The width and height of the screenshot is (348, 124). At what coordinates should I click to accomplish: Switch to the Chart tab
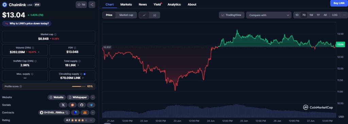coord(110,4)
